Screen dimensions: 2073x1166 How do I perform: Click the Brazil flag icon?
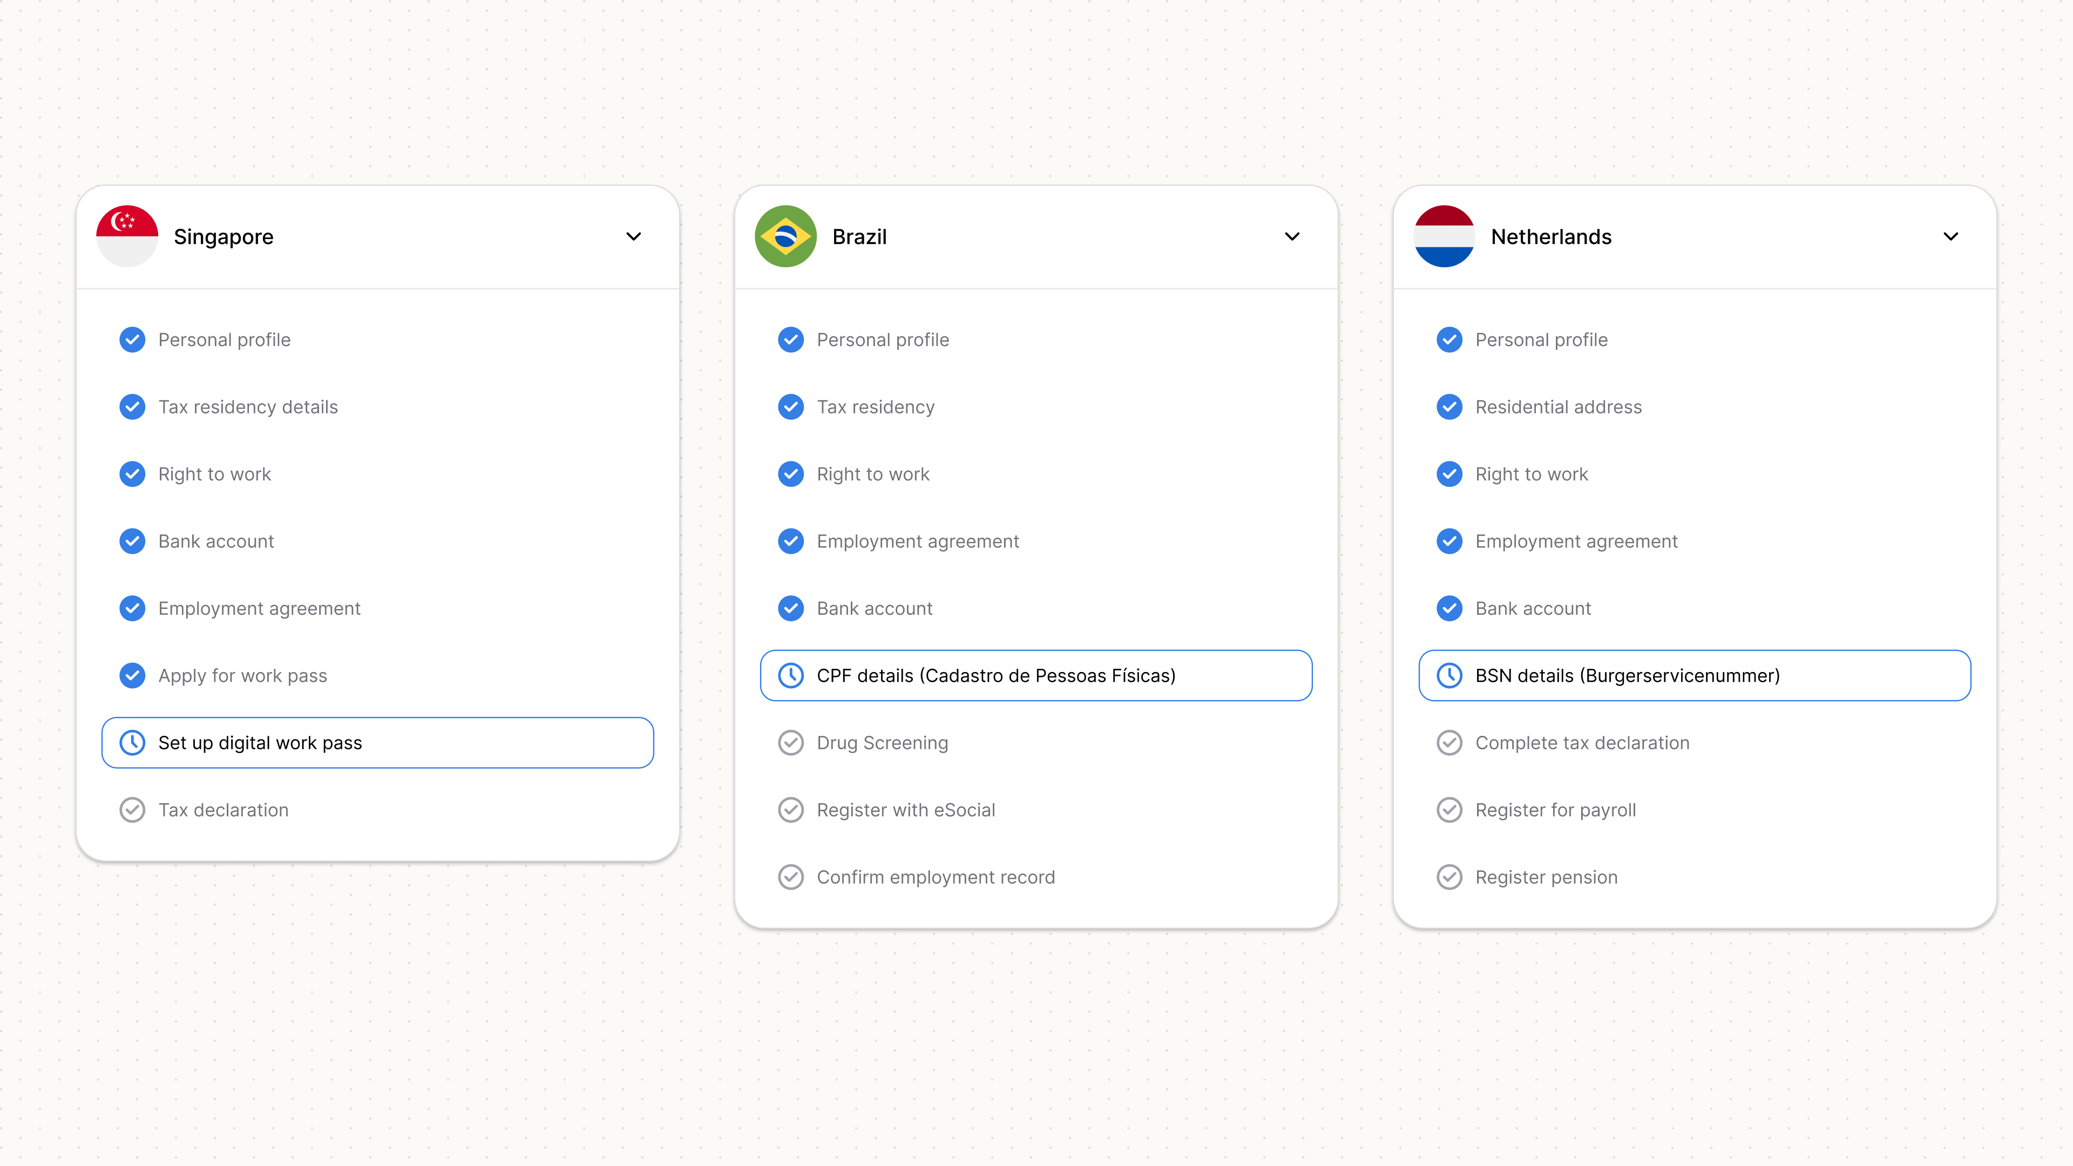point(785,236)
